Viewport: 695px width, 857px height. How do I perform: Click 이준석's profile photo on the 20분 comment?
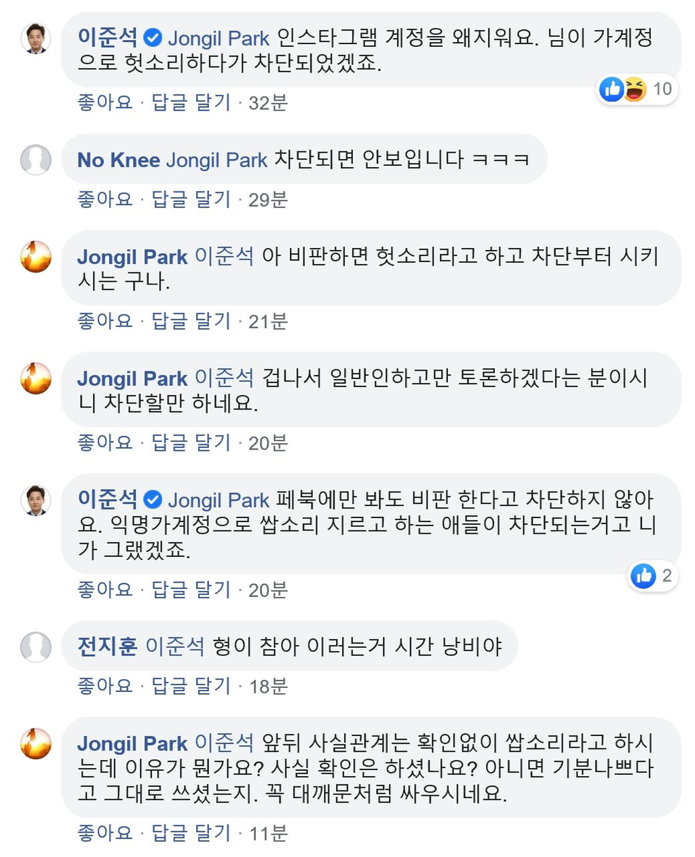point(35,500)
